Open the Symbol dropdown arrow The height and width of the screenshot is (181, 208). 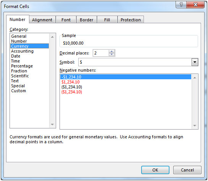(x=195, y=62)
